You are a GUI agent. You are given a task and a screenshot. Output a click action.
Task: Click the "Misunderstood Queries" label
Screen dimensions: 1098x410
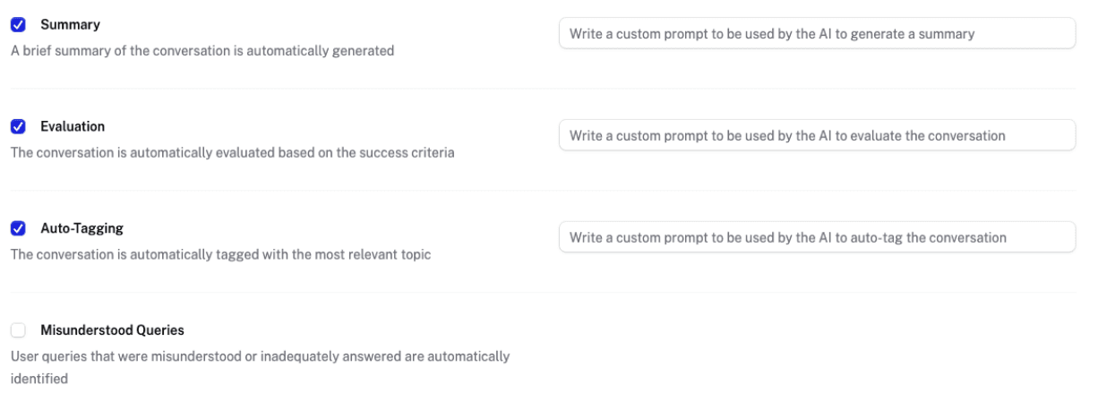click(112, 331)
